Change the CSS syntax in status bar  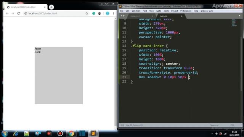click(x=232, y=125)
